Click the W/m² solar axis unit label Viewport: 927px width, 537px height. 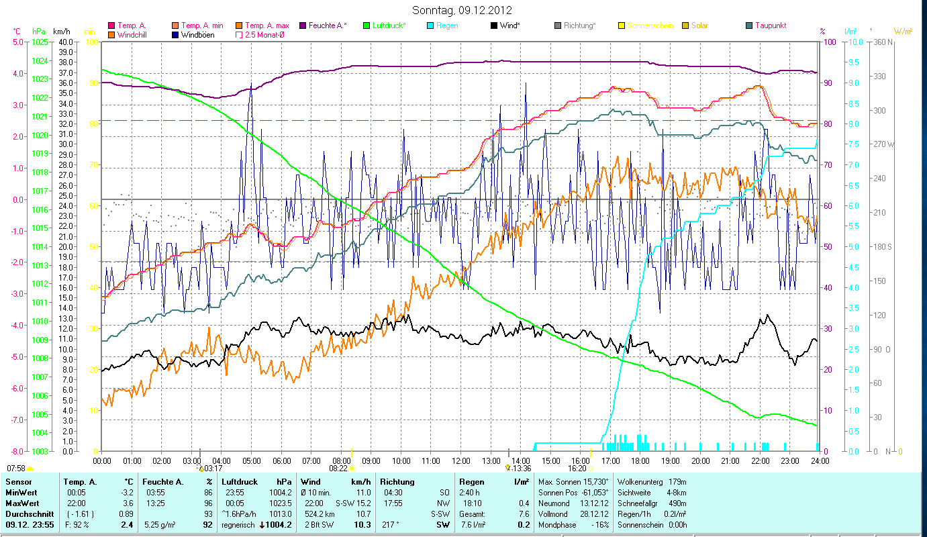902,32
